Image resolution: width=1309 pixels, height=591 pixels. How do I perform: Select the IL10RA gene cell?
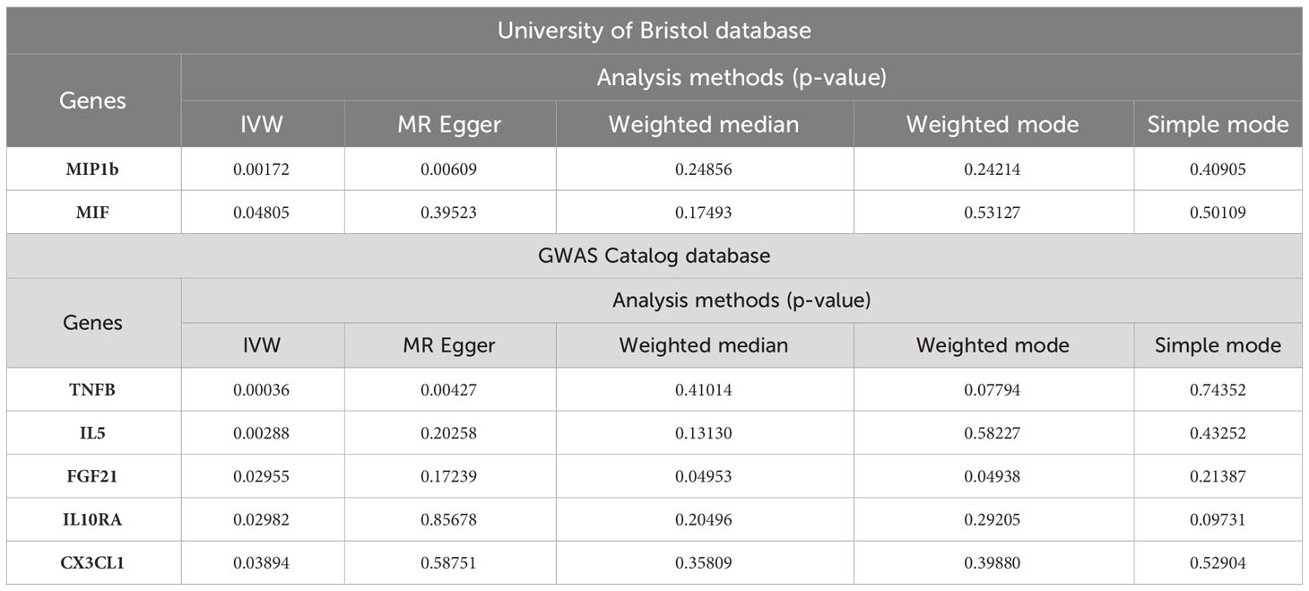click(x=93, y=519)
